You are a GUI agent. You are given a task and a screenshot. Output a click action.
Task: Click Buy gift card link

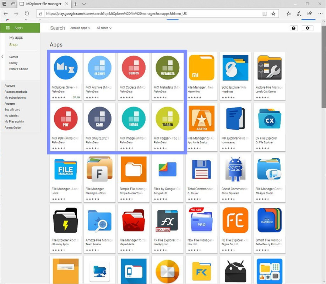pyautogui.click(x=12, y=110)
